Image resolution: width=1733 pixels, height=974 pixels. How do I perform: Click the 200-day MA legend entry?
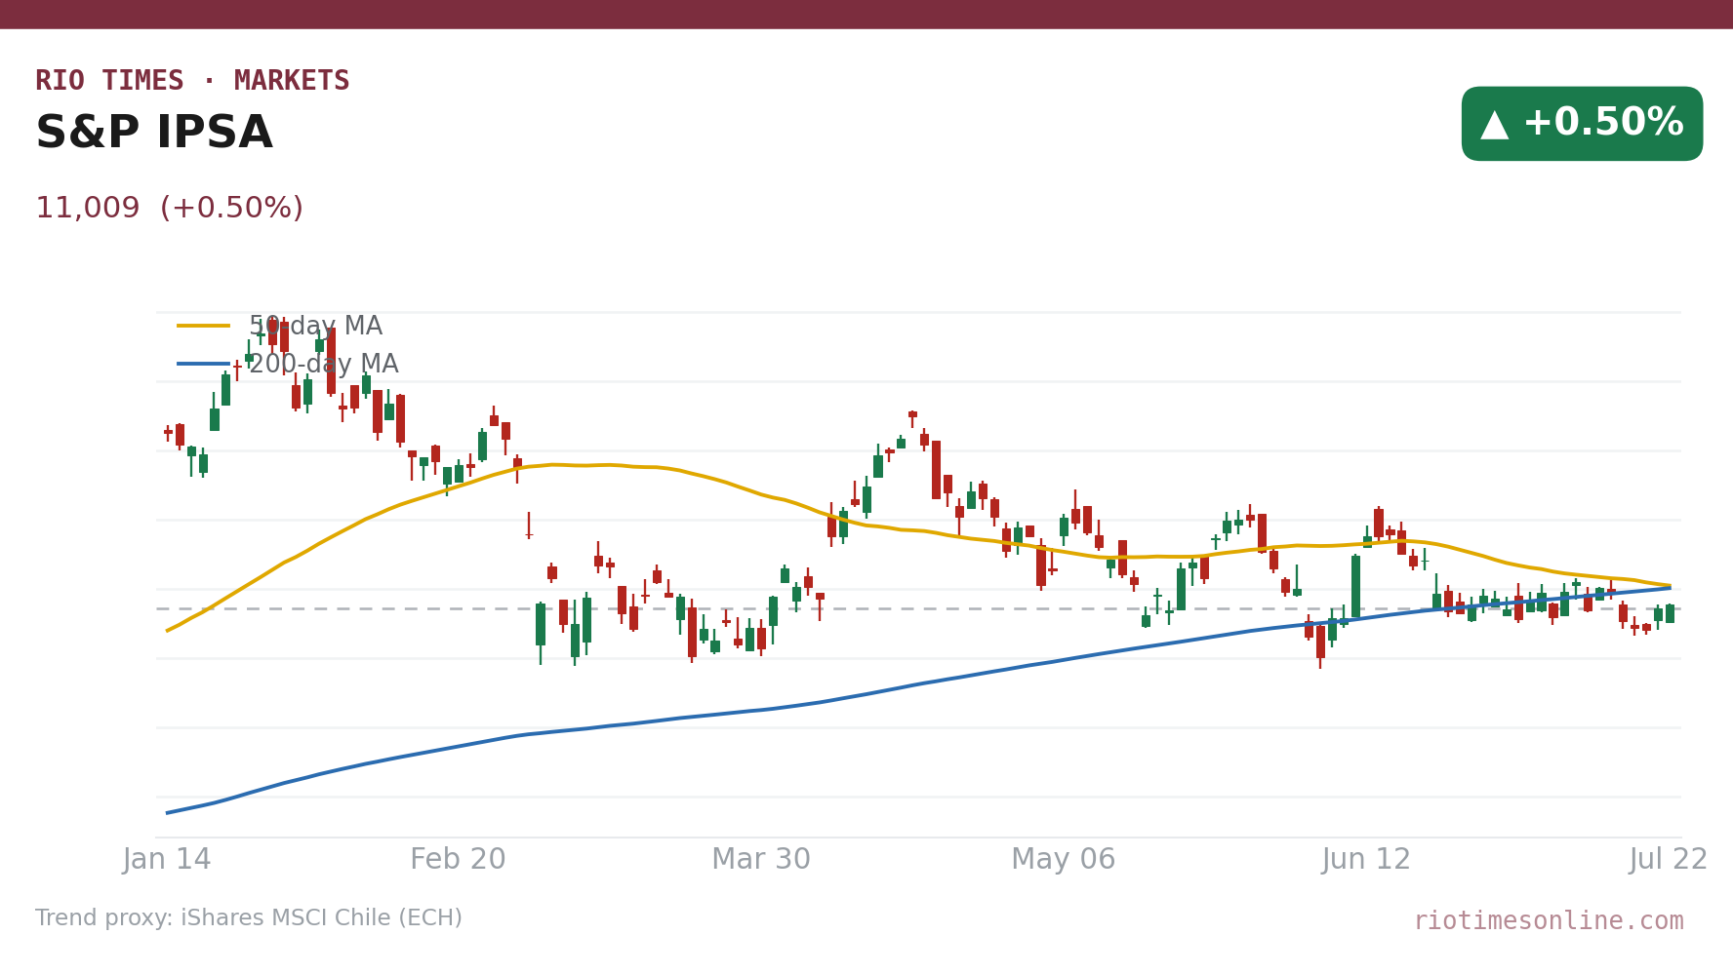point(288,365)
